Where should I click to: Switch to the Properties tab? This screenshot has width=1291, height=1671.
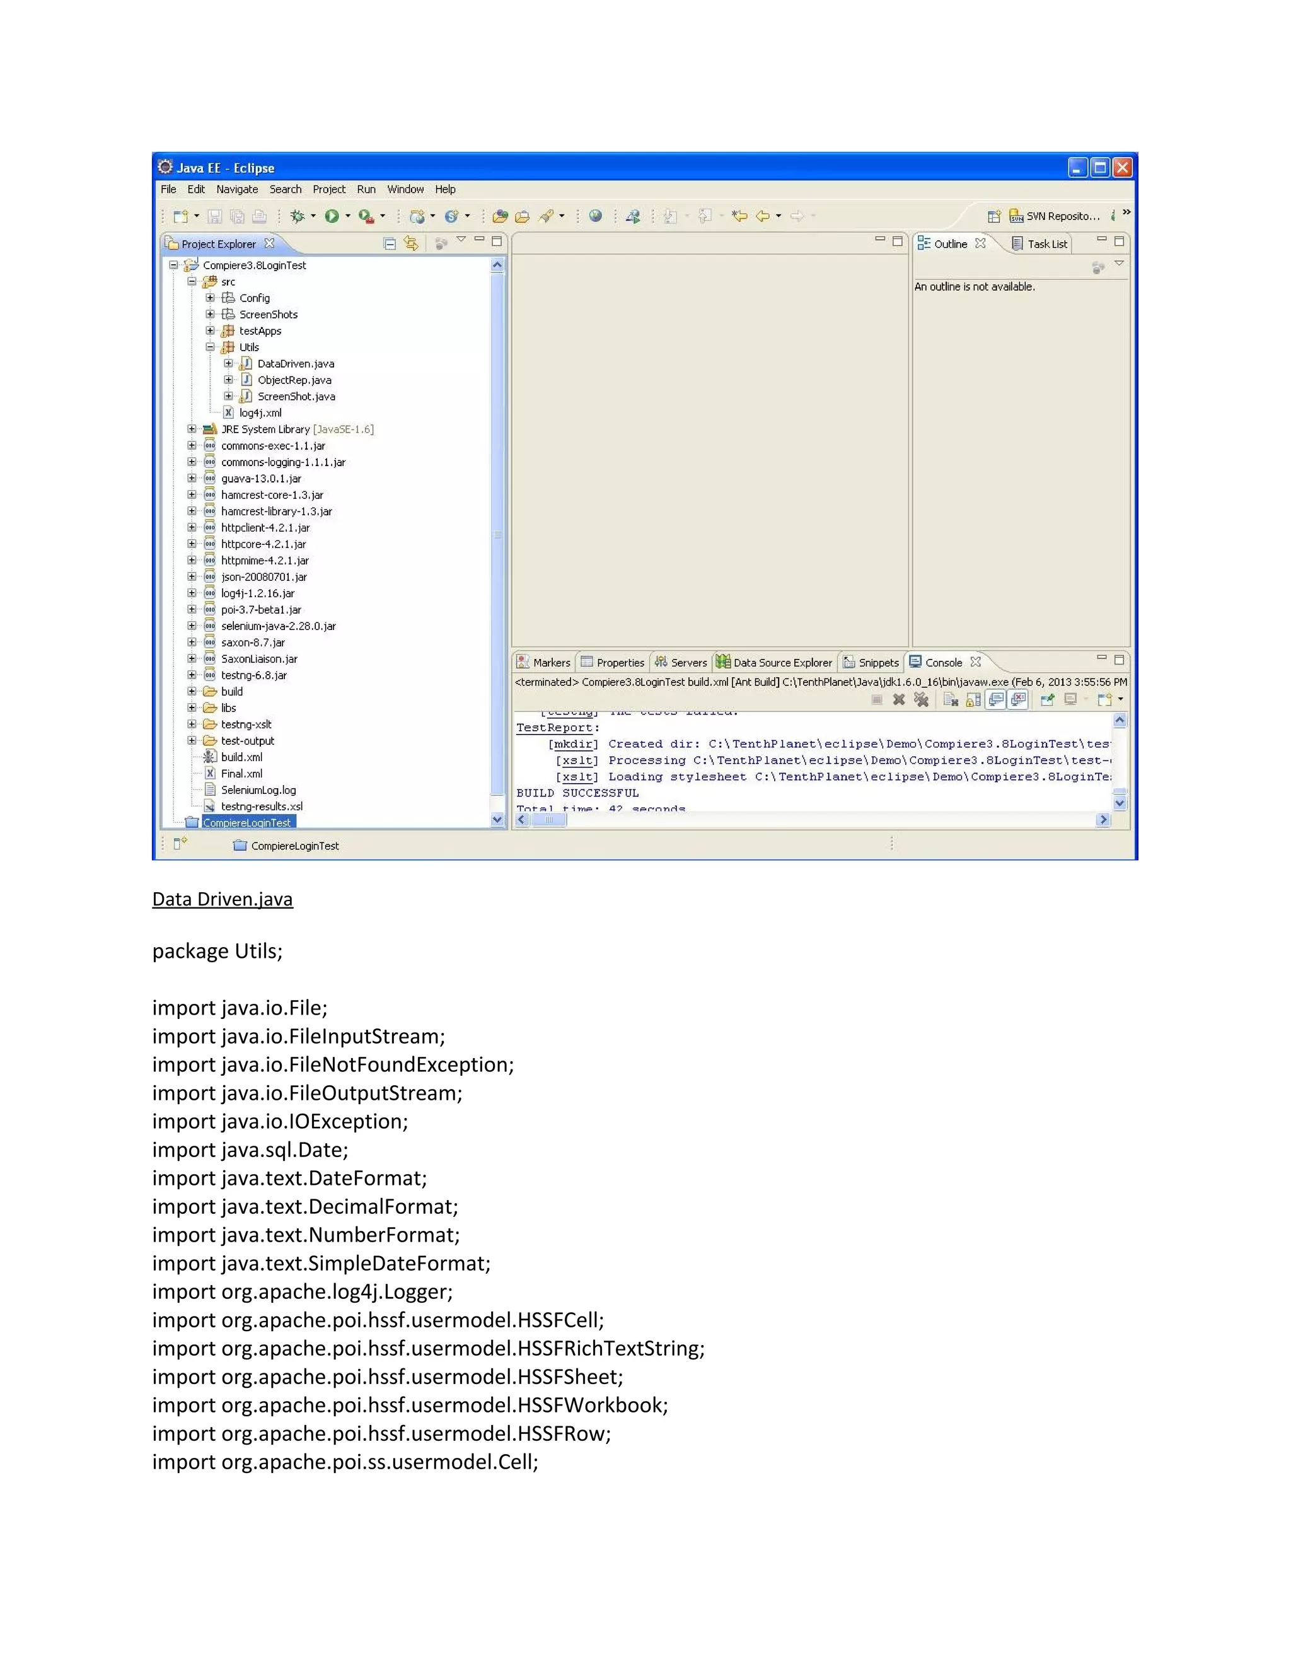click(613, 663)
